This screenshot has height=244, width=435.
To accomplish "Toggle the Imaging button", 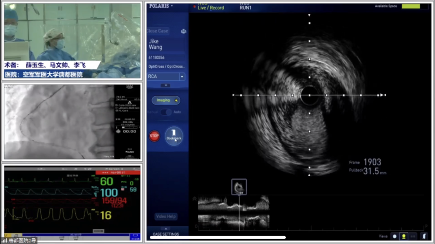I will coord(165,100).
